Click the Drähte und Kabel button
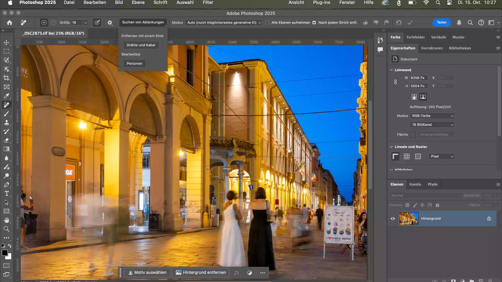Screen dimensions: 502x282 point(141,45)
